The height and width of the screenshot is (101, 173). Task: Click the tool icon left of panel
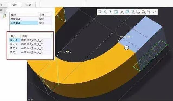click(x=4, y=16)
